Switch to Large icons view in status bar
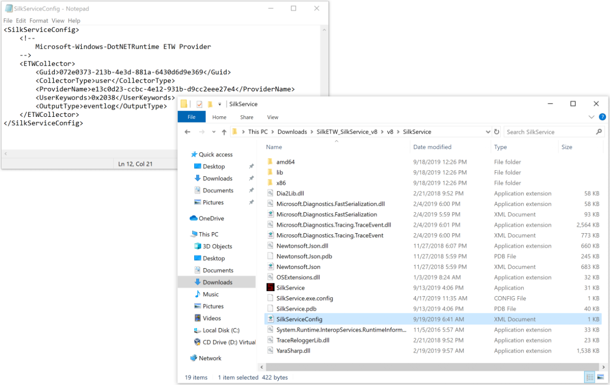The height and width of the screenshot is (385, 610). coord(600,377)
